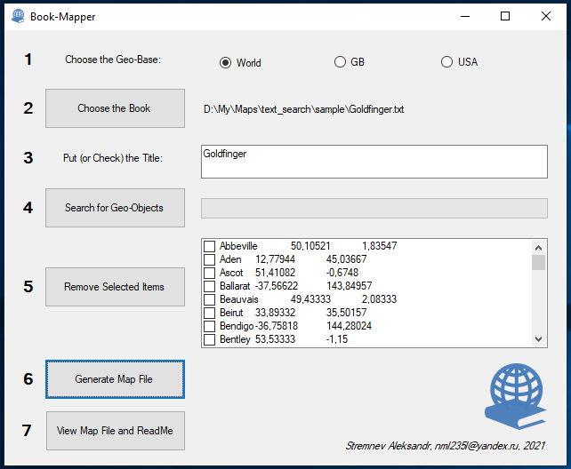Click Remove Selected Items button
The image size is (571, 469).
pos(115,287)
